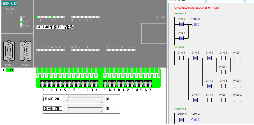Click the Network 3 label
The image size is (254, 125).
click(180, 109)
